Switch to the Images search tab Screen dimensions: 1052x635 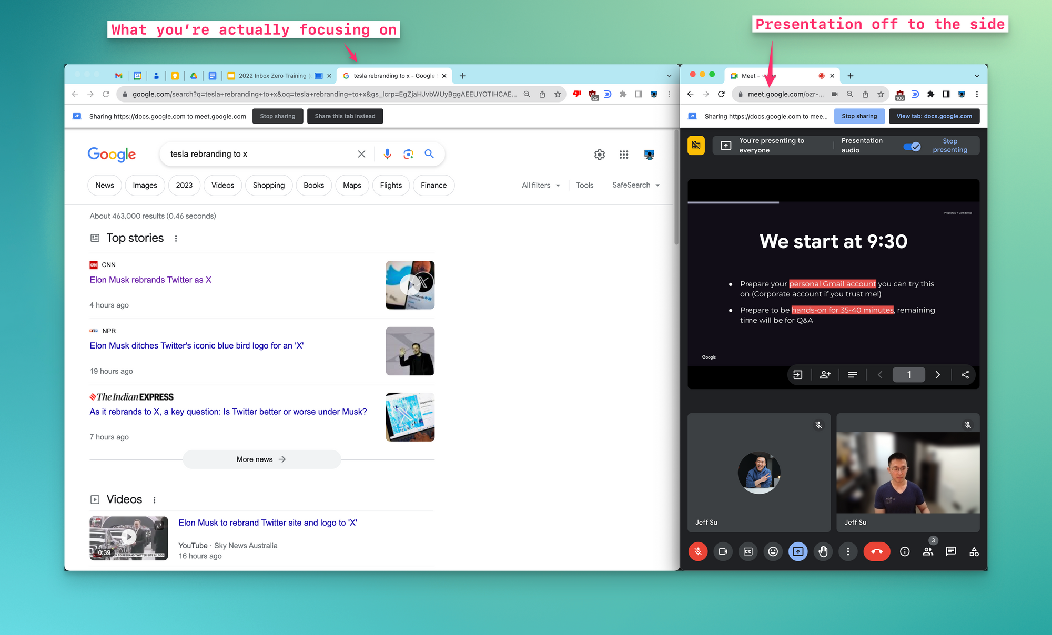click(145, 185)
